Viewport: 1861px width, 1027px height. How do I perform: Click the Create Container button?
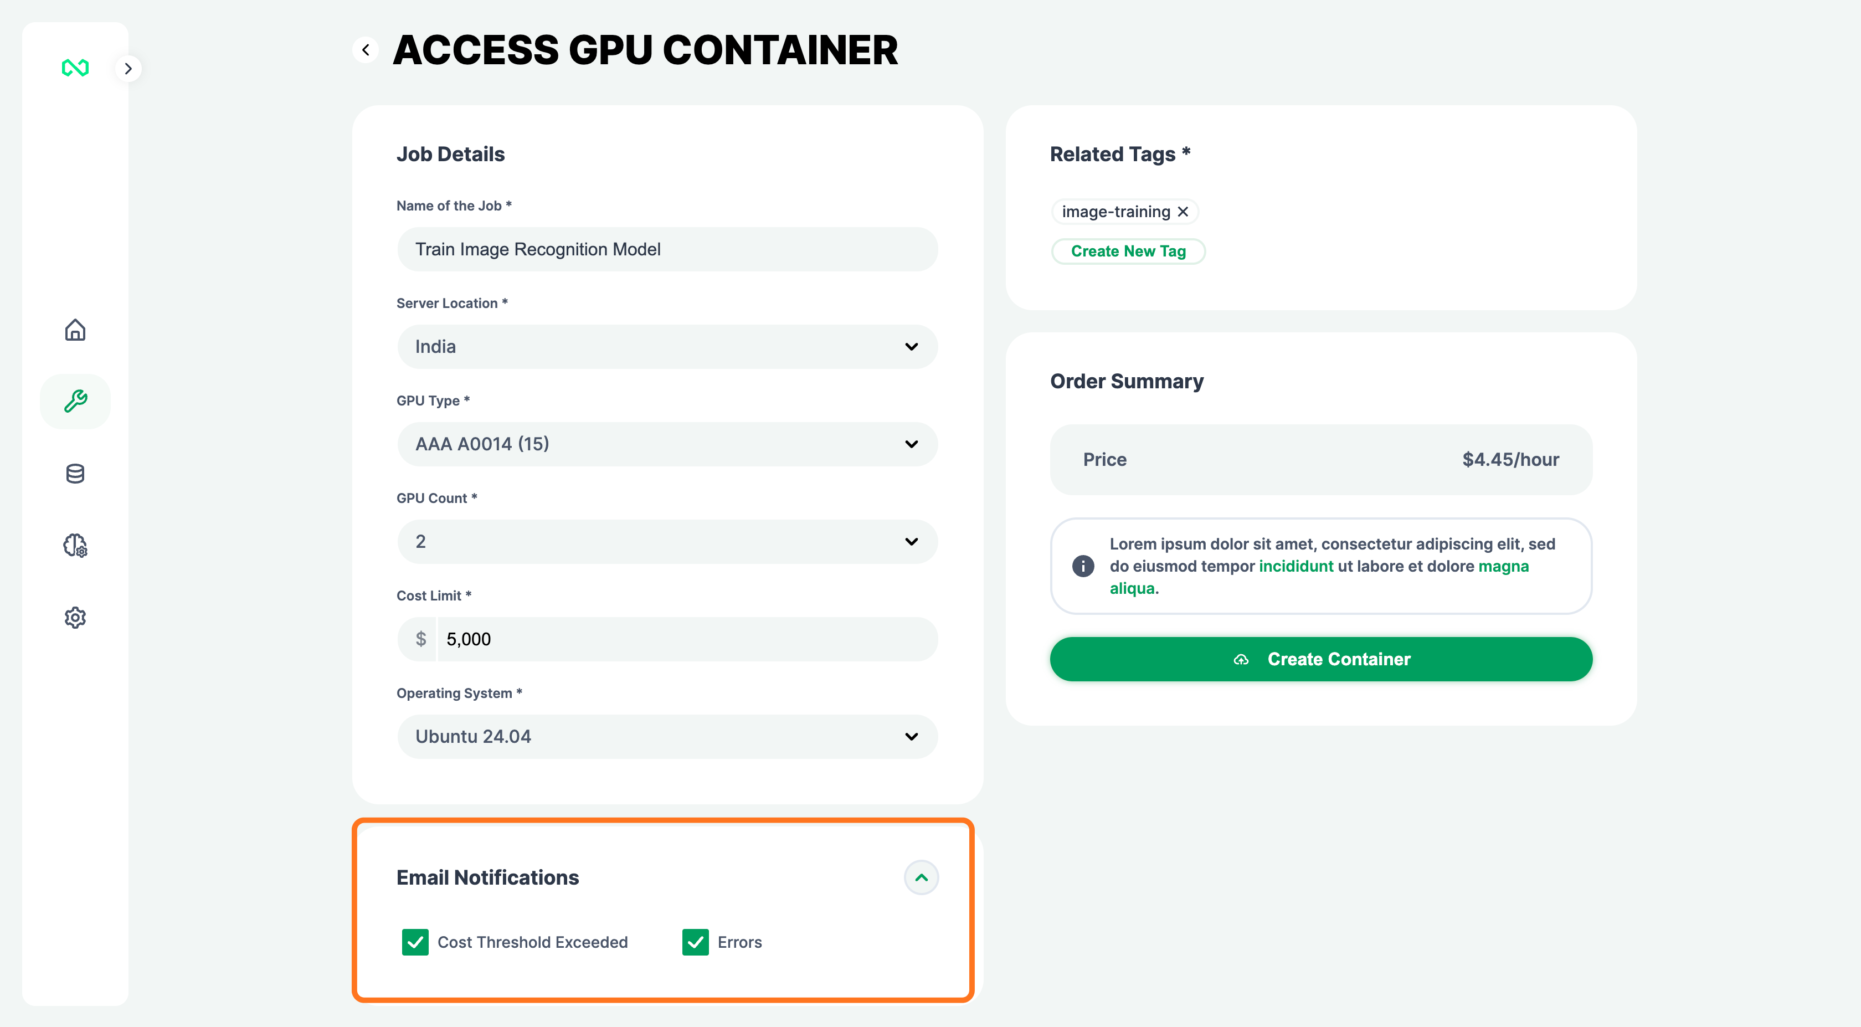click(1320, 659)
